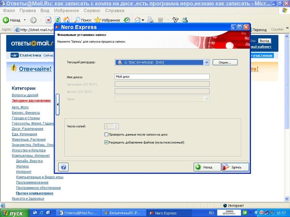Click the yellow exclamation icon beside Отвечайте!
The image size is (290, 217).
click(x=14, y=68)
